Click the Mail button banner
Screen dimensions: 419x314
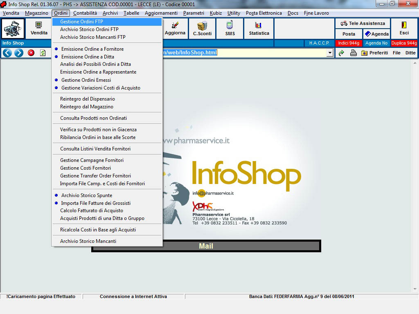206,246
